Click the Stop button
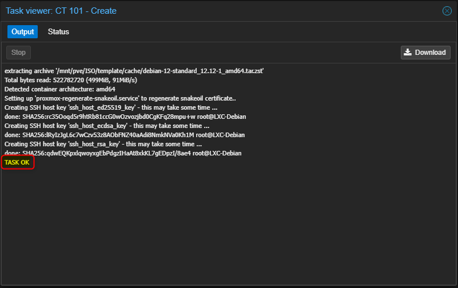458x288 pixels. pos(18,53)
